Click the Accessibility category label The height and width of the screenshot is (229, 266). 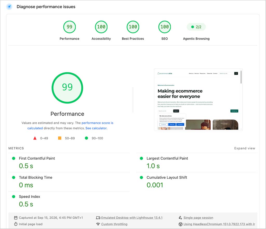(x=101, y=39)
